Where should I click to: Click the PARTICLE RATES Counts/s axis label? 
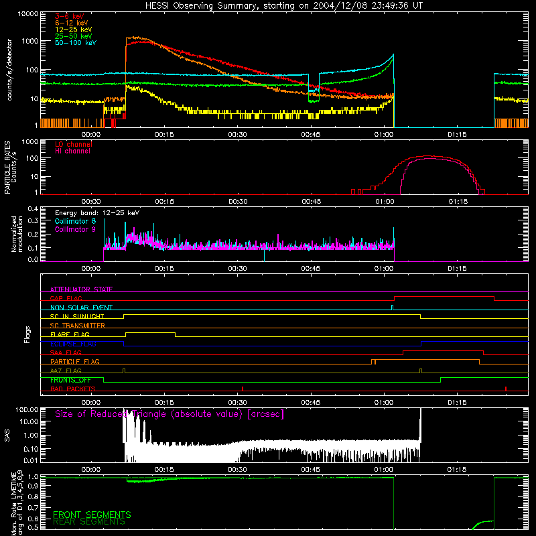tap(10, 167)
